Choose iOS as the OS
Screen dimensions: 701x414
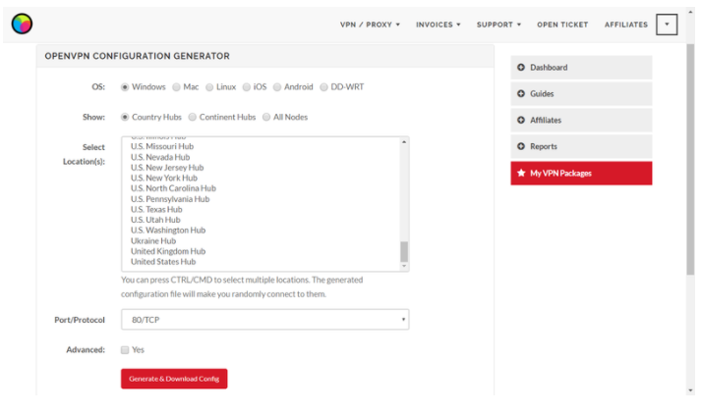[247, 87]
